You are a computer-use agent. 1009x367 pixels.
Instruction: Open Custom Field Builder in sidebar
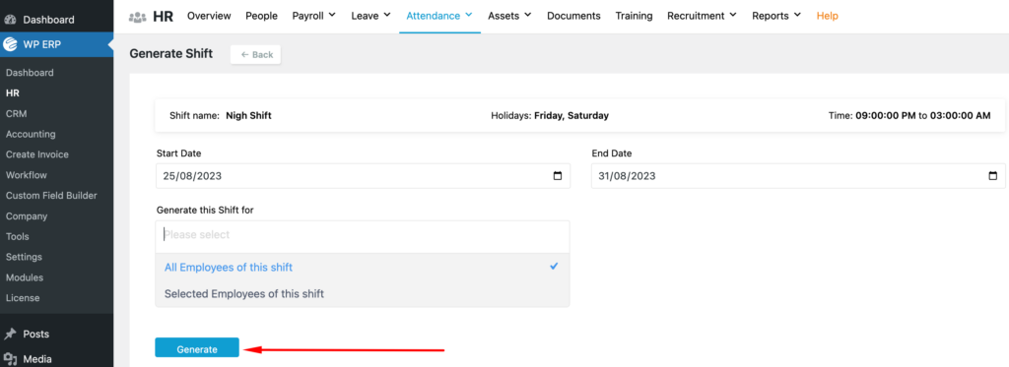pyautogui.click(x=51, y=196)
